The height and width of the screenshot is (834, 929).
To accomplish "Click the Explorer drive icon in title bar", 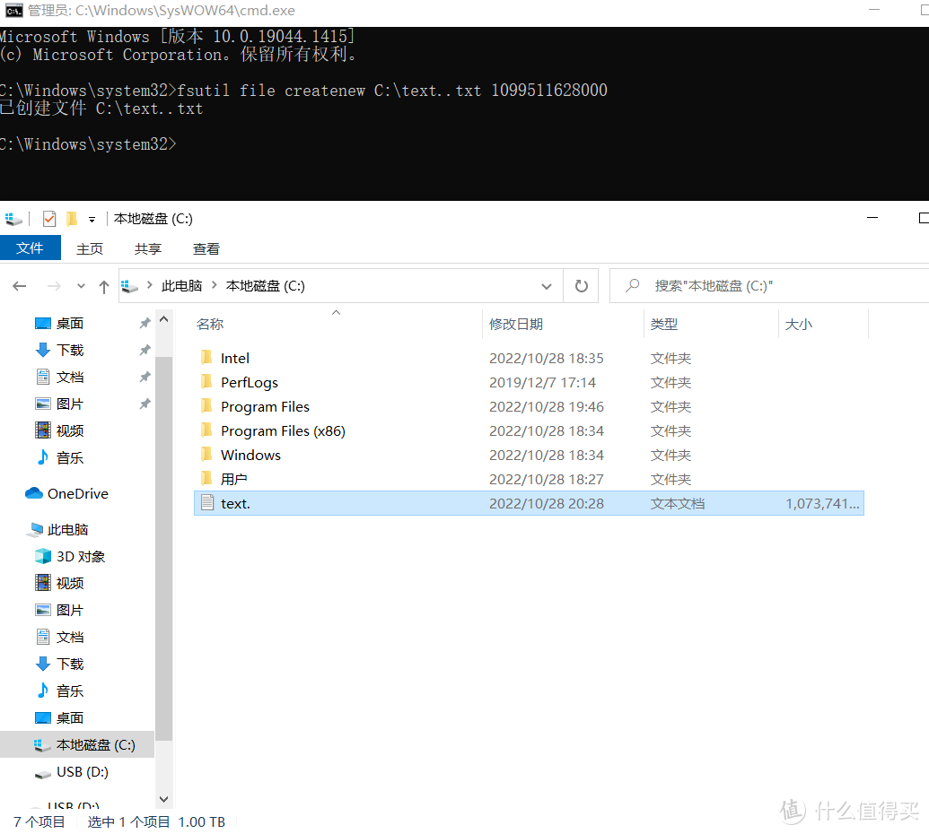I will [13, 219].
